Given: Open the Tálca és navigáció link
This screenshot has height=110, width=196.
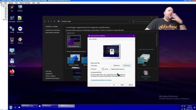Looking at the screenshot, I should point(51,76).
